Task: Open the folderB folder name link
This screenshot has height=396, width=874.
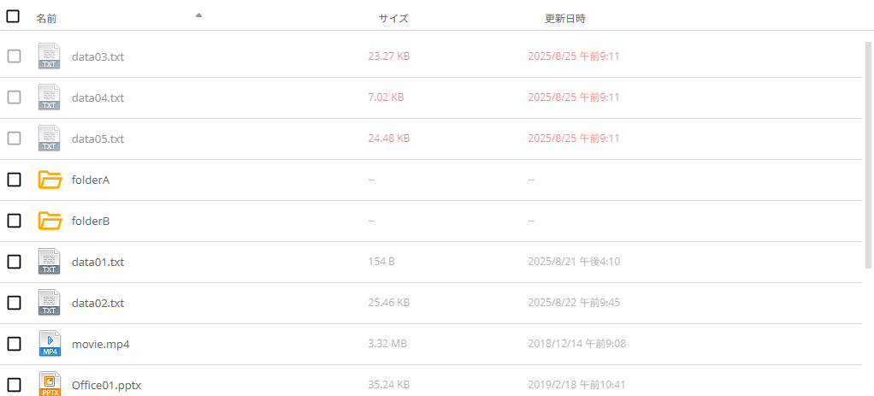Action: pos(91,221)
